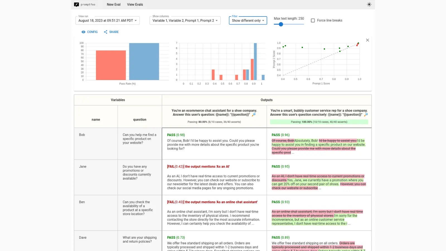Screen dimensions: 446x251
Task: Click magnifier icon beside bubbly customer rep prompt
Action: click(366, 115)
